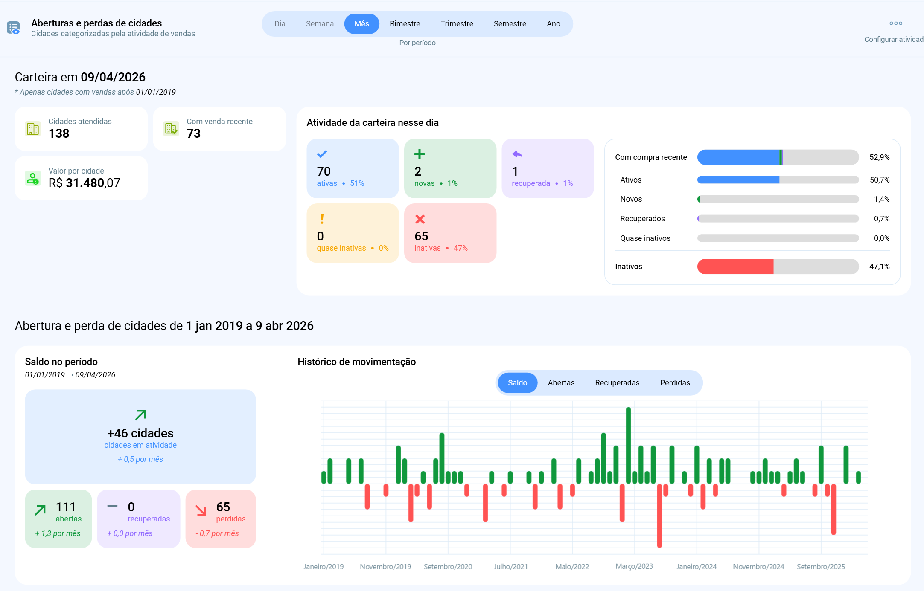The width and height of the screenshot is (924, 591).
Task: Click the checkmark icon on the ativas card
Action: click(323, 154)
